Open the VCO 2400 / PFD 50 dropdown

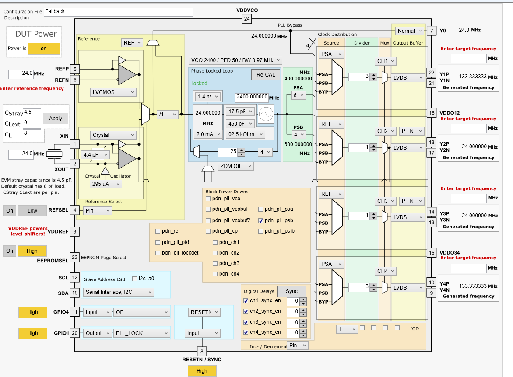[x=235, y=60]
